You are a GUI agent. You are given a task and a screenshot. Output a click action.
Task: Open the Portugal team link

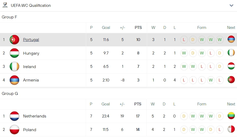click(x=31, y=40)
